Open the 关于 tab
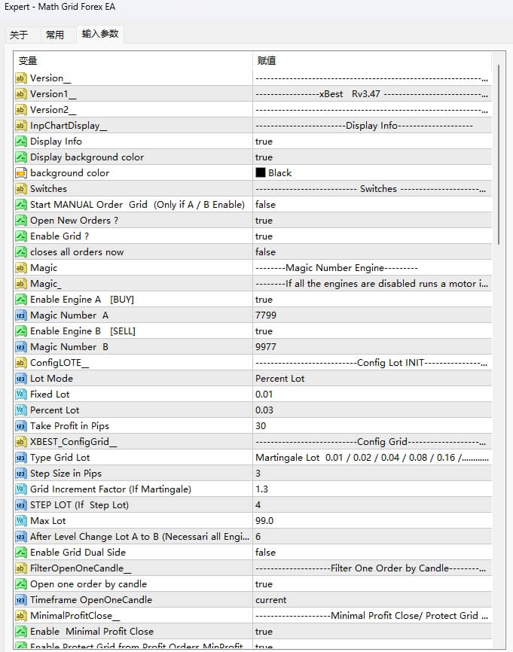Viewport: 513px width, 652px height. [x=19, y=35]
